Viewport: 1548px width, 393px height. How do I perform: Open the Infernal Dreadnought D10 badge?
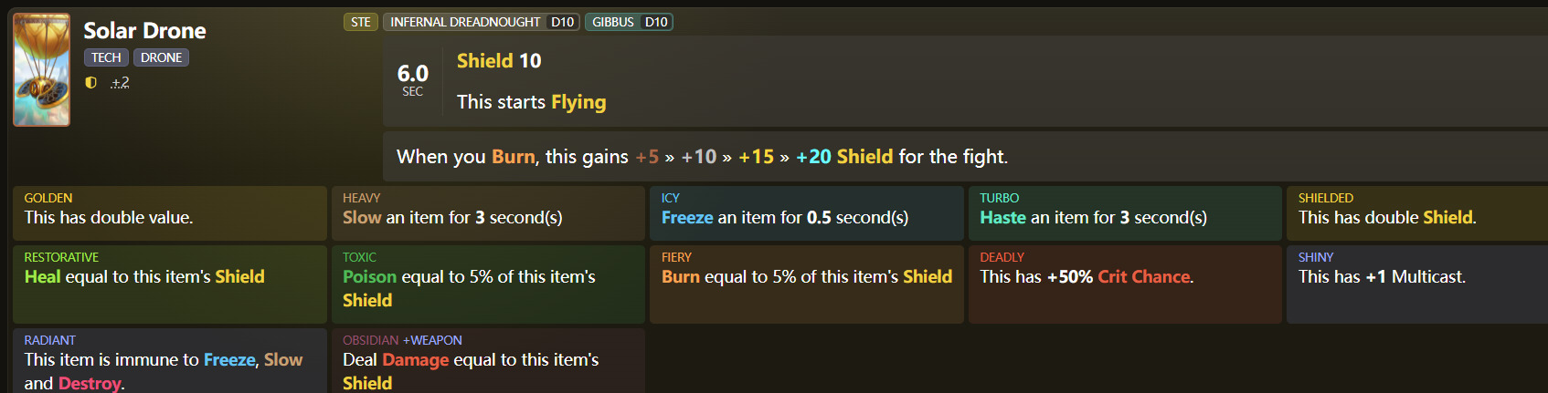coord(482,22)
